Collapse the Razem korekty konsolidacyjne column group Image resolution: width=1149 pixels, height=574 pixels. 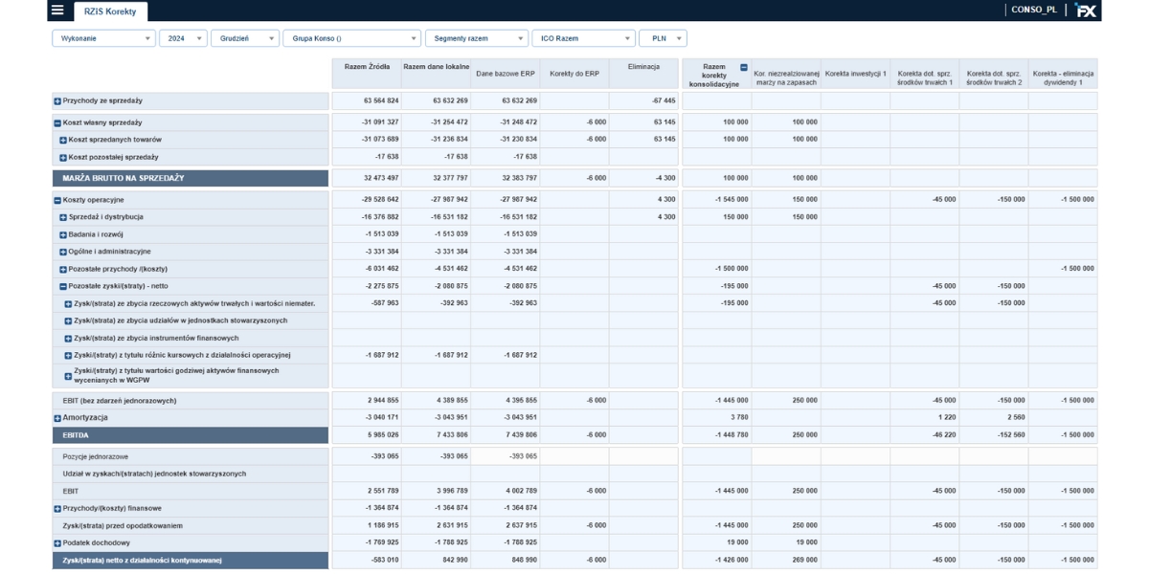pyautogui.click(x=744, y=67)
